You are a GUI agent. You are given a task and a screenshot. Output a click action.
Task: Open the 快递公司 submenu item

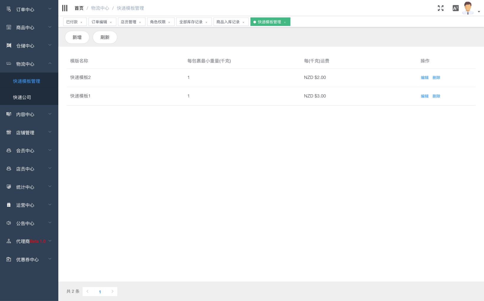22,97
